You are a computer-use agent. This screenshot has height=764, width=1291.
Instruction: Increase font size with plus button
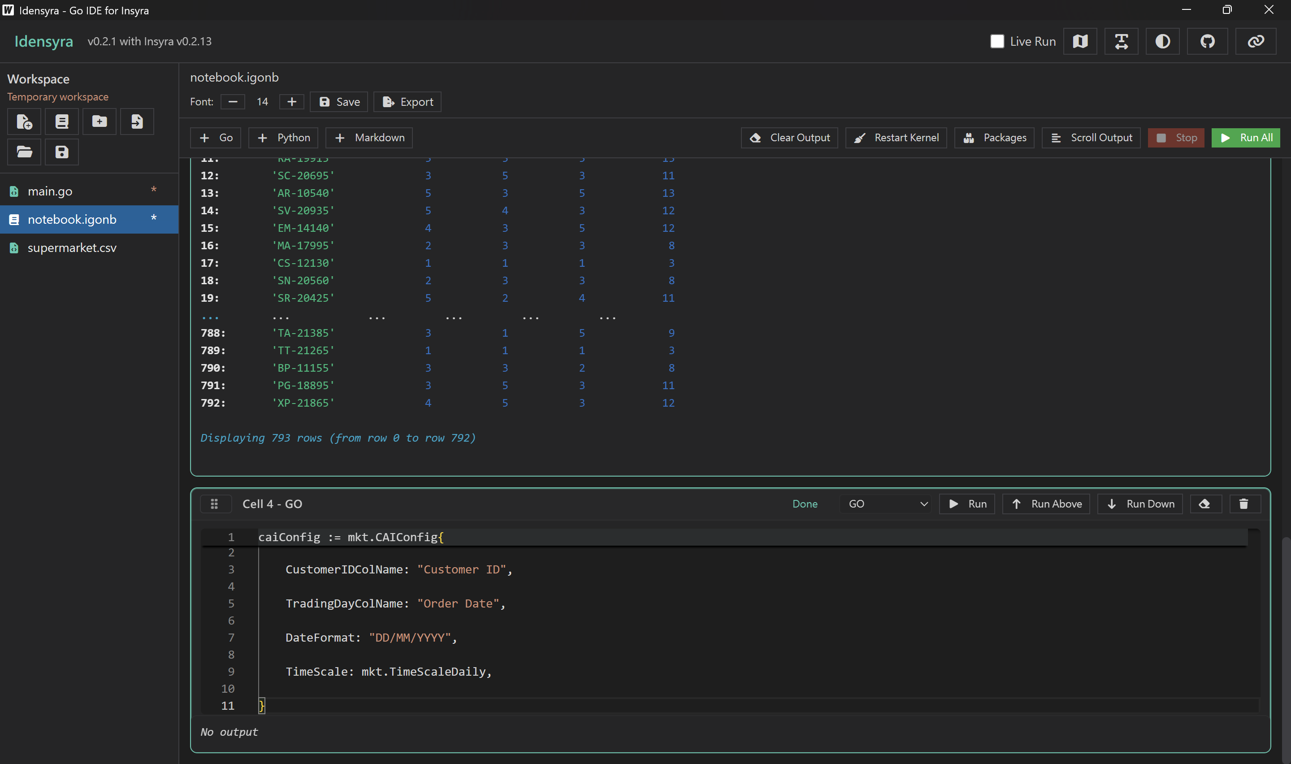292,102
